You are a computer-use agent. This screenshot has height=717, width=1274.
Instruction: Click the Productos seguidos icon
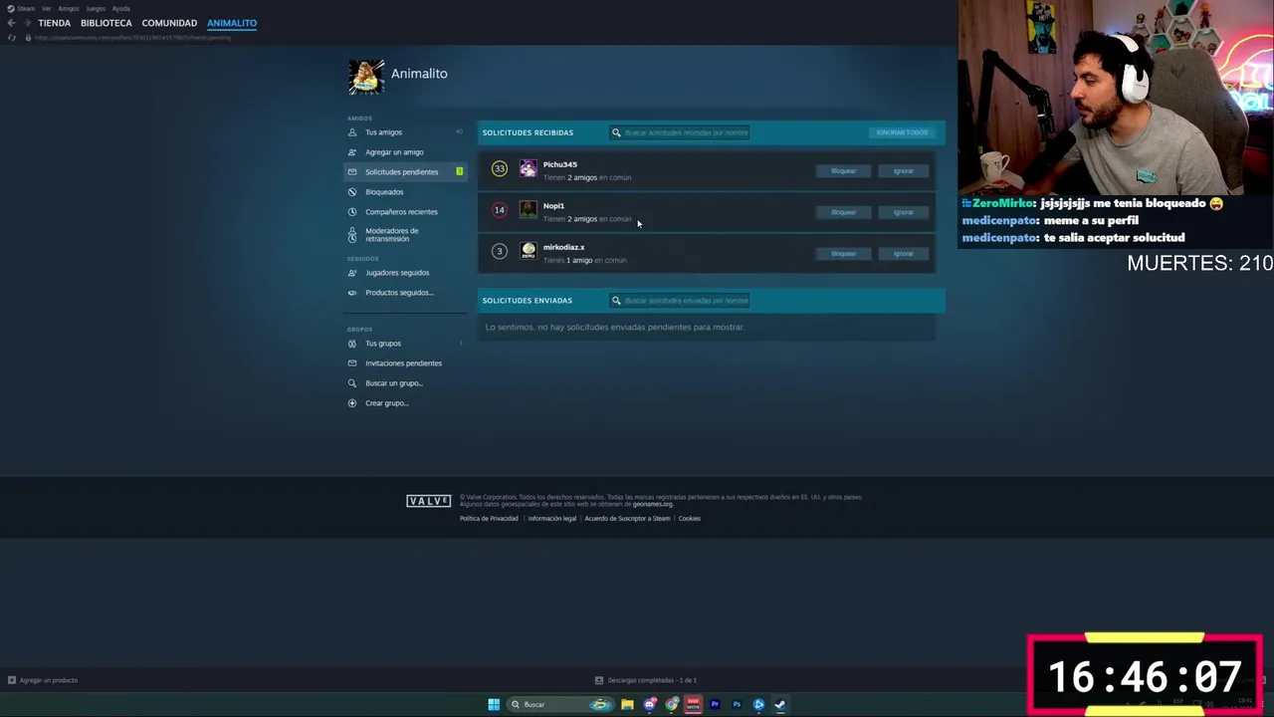(x=352, y=293)
